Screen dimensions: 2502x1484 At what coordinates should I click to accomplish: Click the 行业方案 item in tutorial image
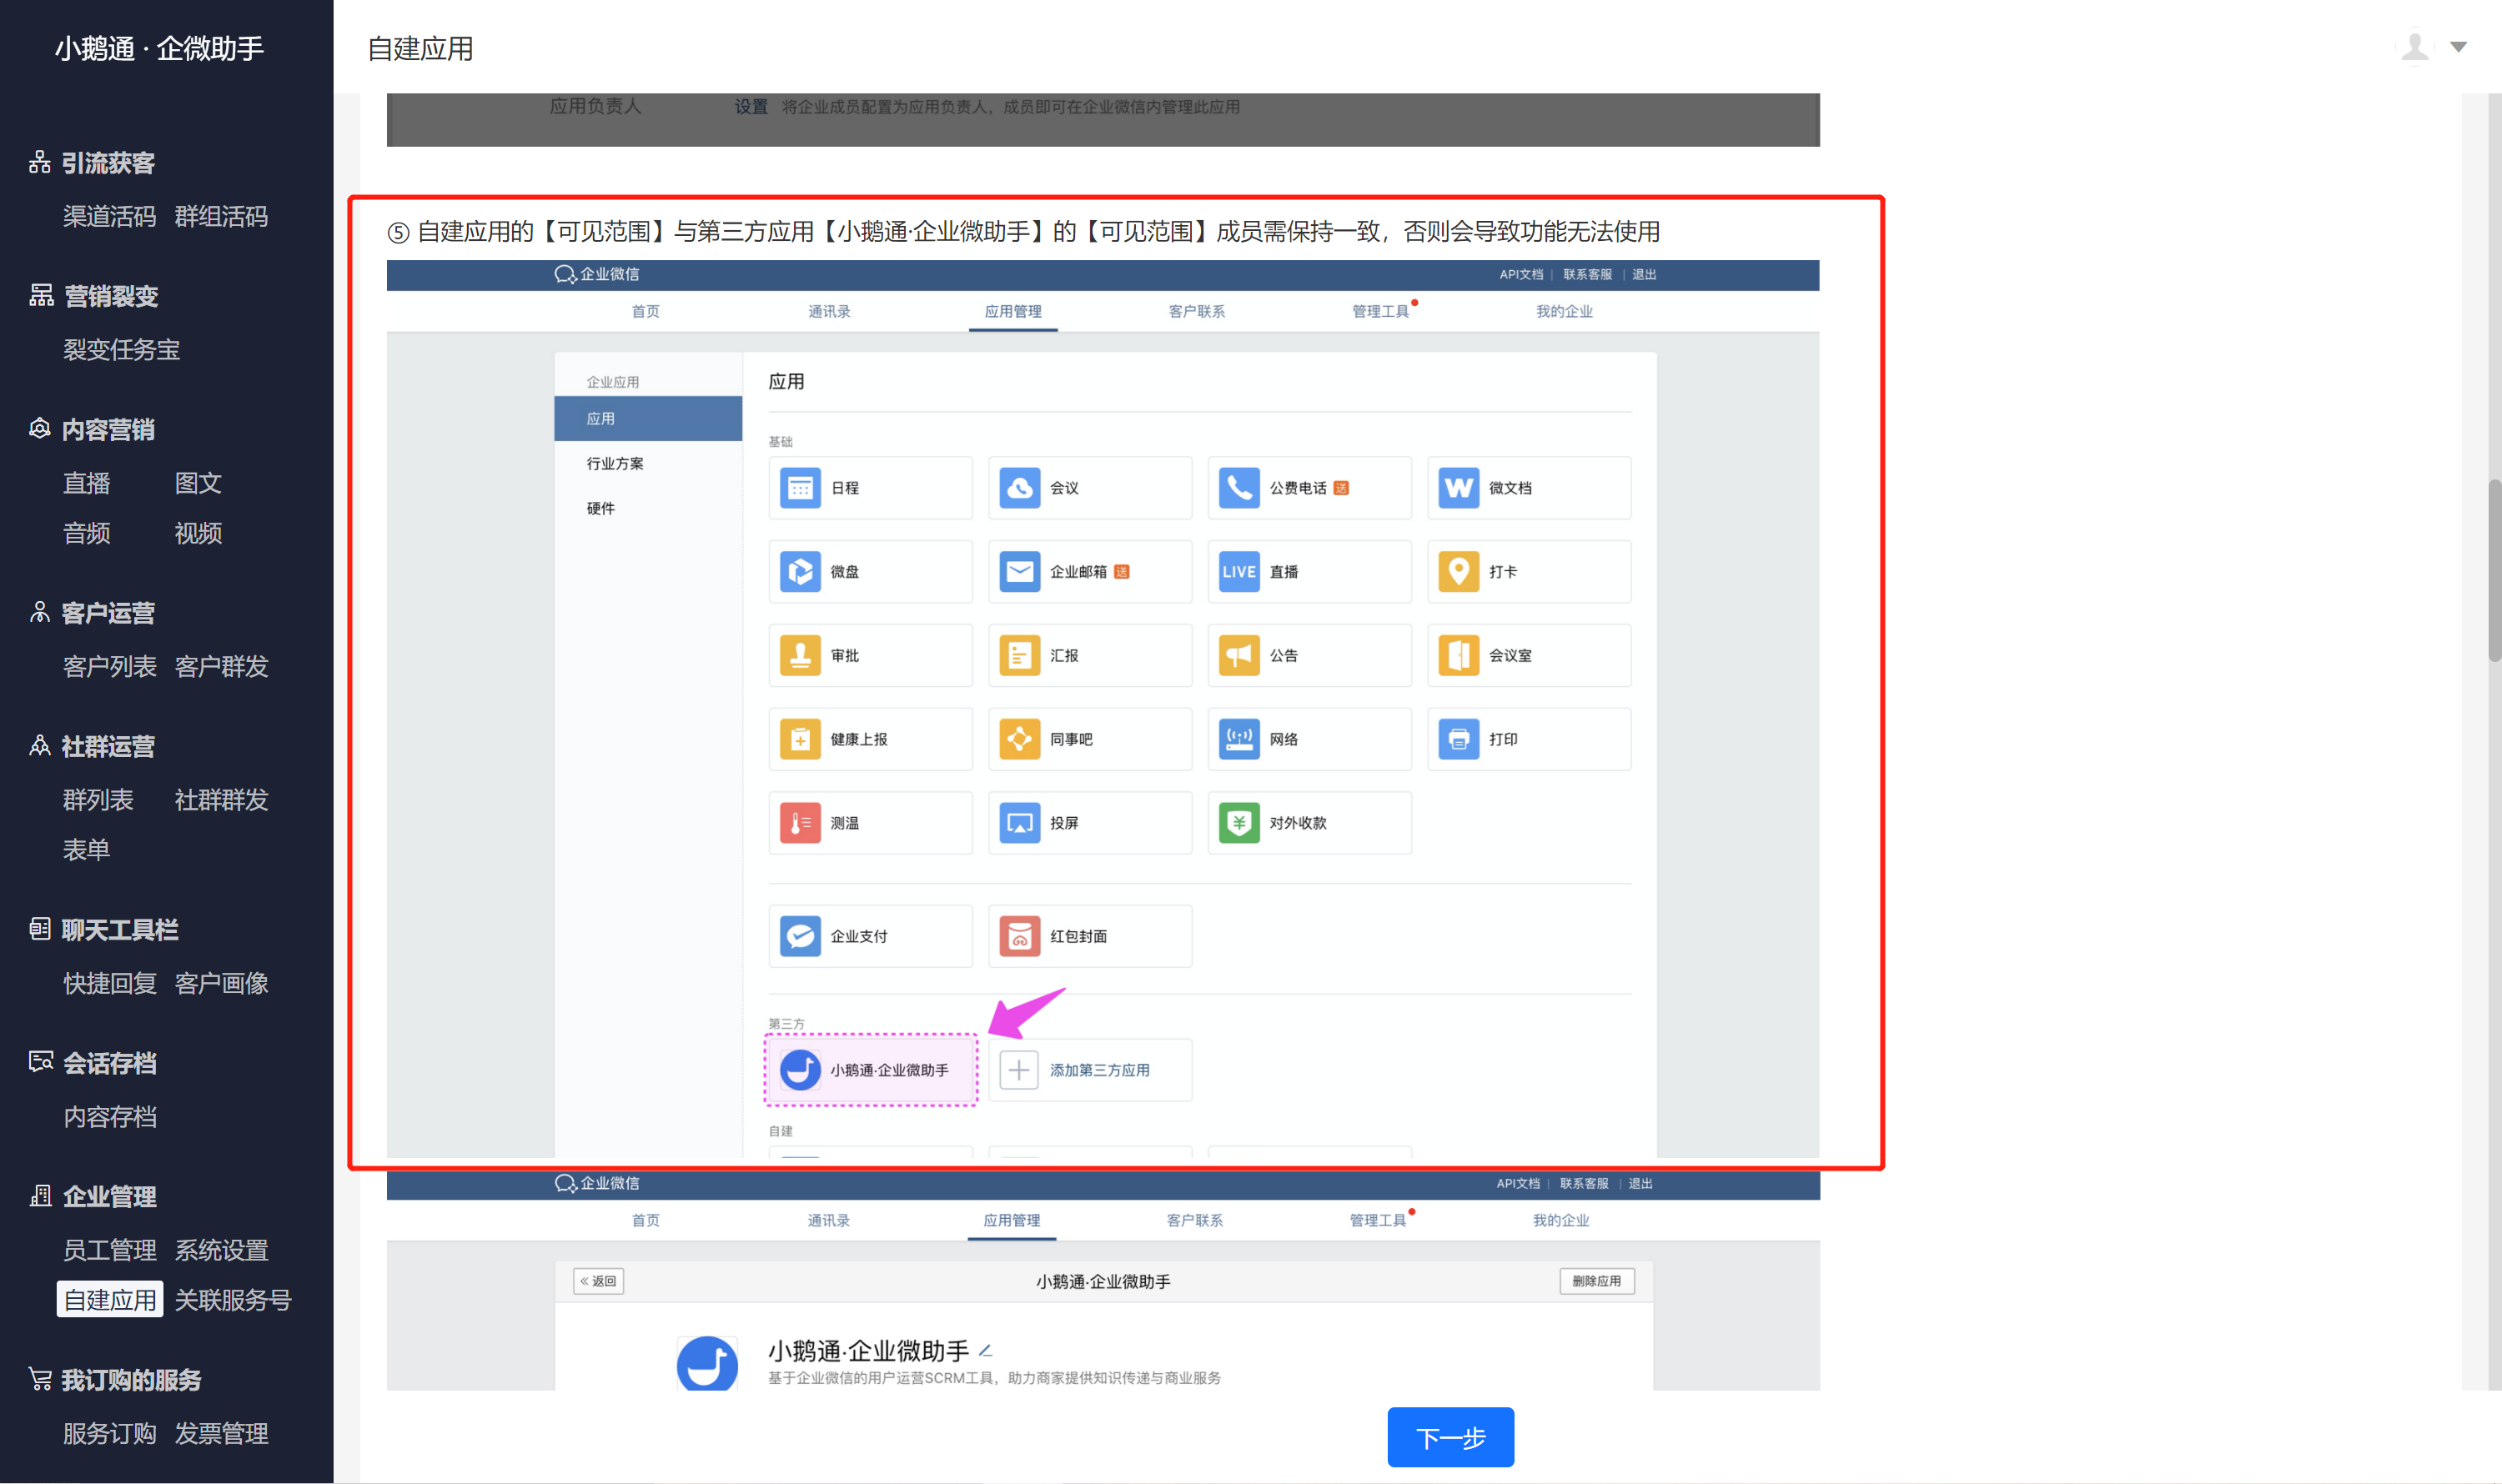tap(615, 464)
